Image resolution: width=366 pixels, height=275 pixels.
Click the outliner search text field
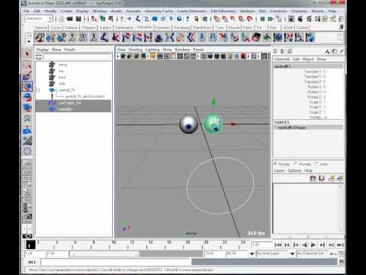point(77,57)
